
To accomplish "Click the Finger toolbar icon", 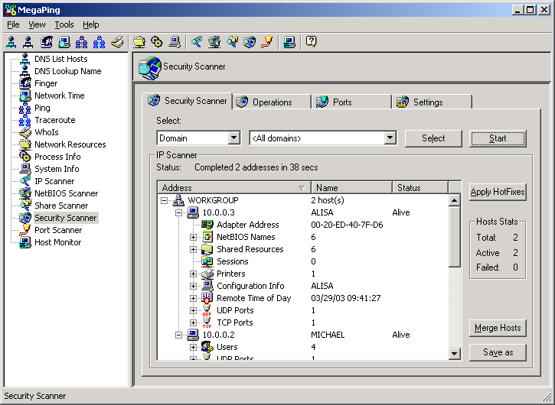I will coord(47,42).
